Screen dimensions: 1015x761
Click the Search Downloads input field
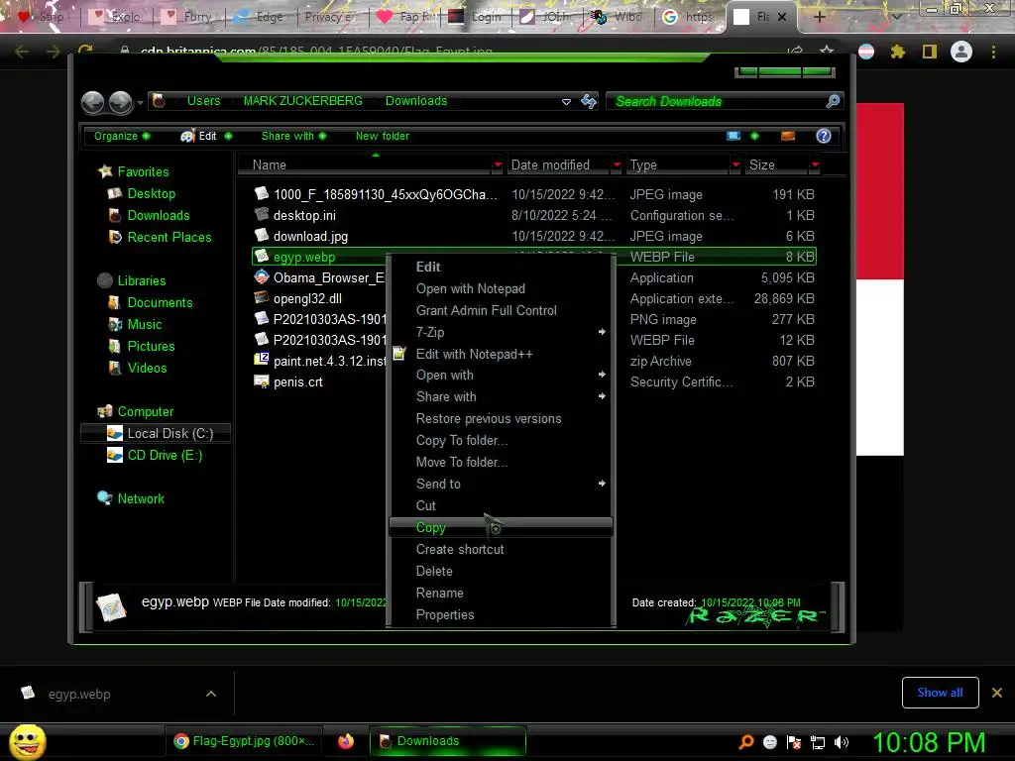(x=718, y=101)
